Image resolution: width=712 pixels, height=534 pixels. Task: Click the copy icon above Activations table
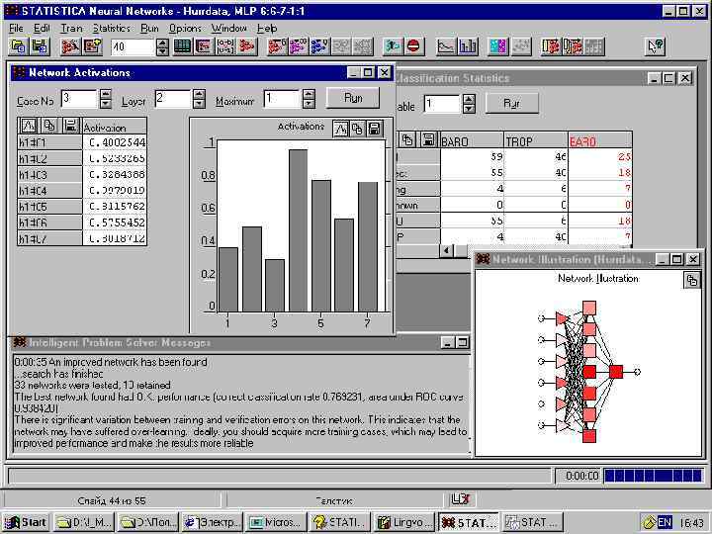click(49, 126)
